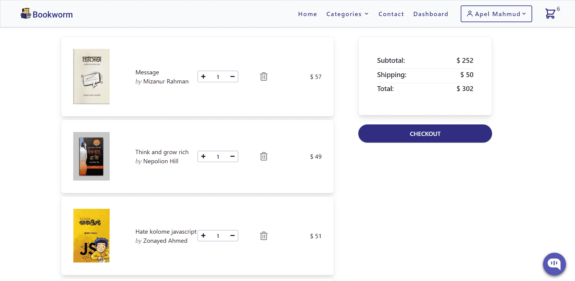Go to the Home page
The height and width of the screenshot is (281, 575).
pos(308,14)
